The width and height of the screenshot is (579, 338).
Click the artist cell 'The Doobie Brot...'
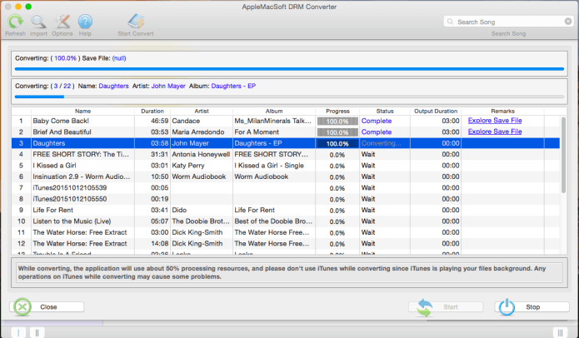coord(201,221)
